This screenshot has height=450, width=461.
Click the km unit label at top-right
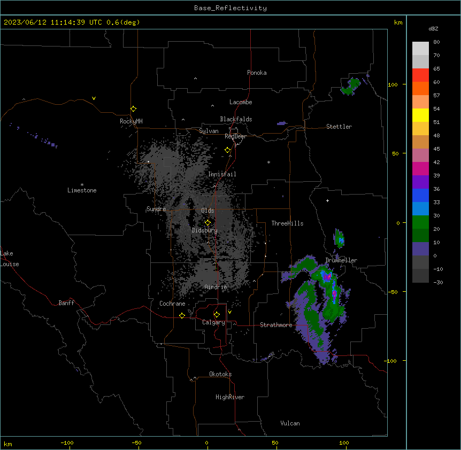[x=398, y=22]
